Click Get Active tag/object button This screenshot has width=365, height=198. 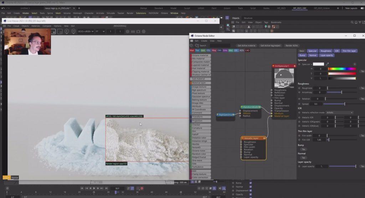[270, 46]
